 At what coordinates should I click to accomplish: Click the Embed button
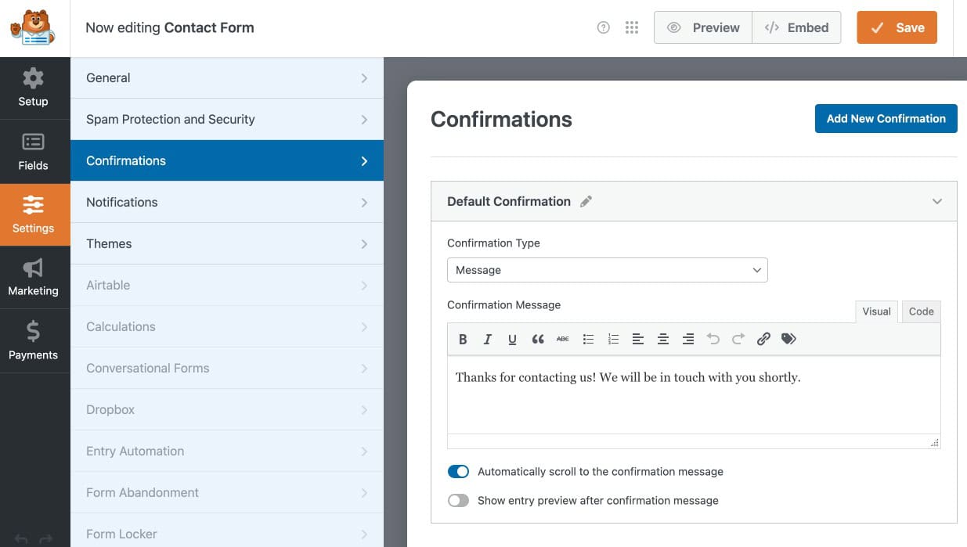point(796,27)
